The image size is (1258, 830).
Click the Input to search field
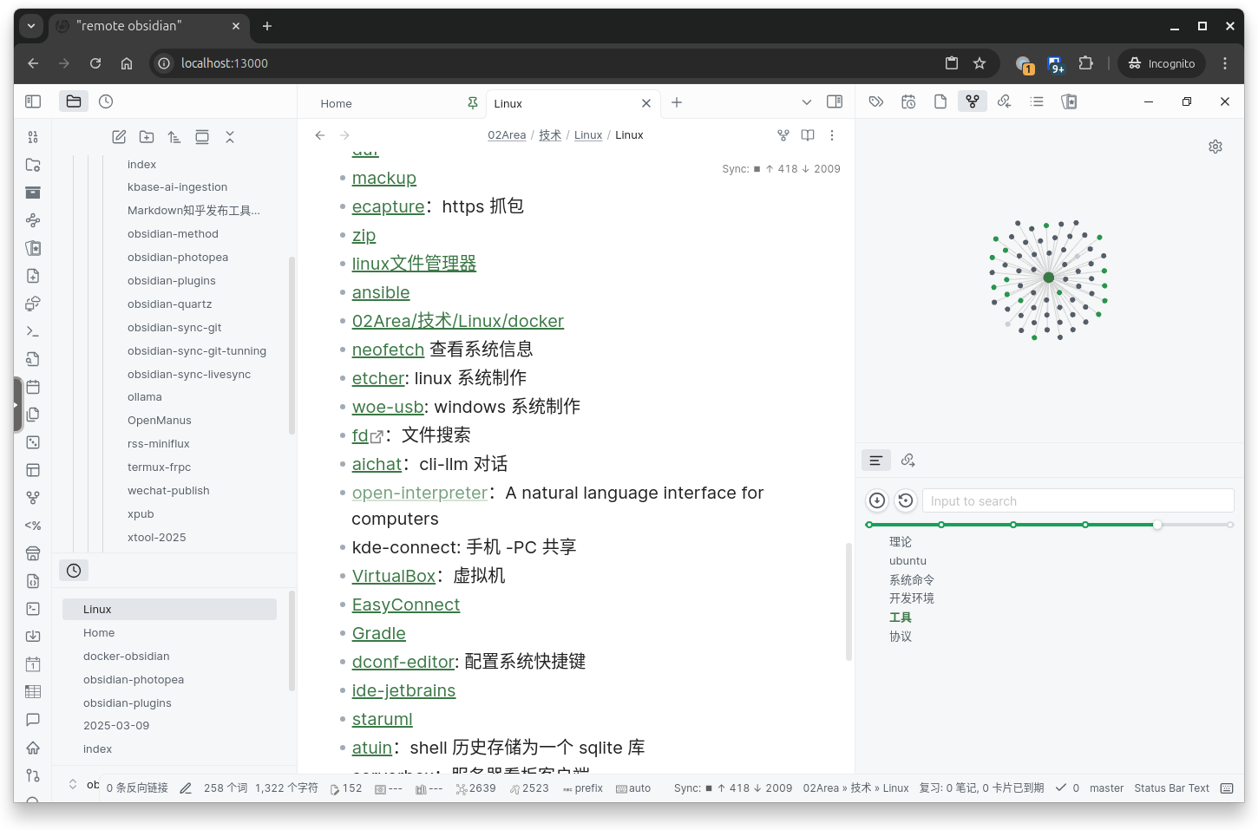[1077, 500]
